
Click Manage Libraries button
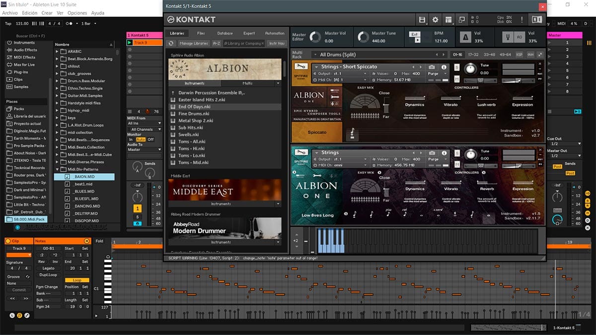pyautogui.click(x=194, y=43)
